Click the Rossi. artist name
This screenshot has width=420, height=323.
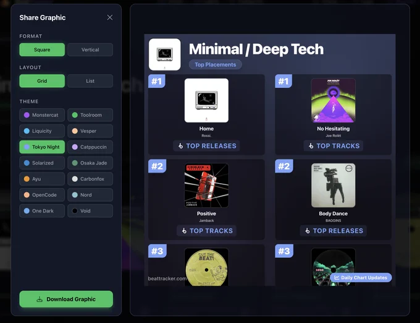(206, 136)
